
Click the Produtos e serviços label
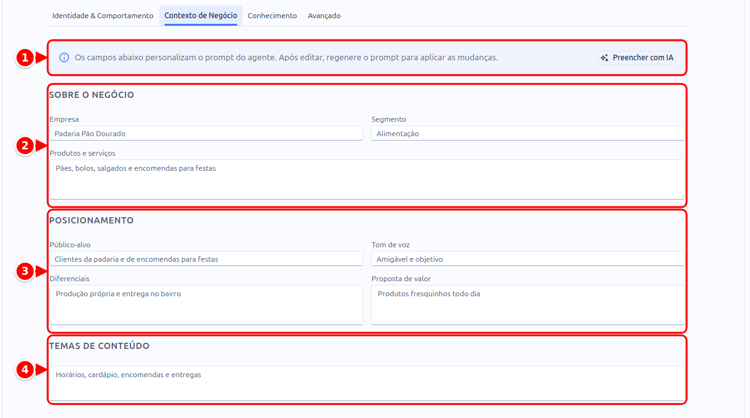click(82, 153)
